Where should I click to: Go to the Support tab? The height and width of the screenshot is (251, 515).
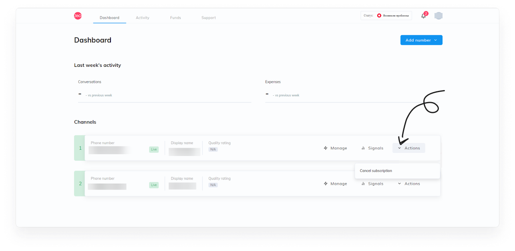tap(209, 18)
